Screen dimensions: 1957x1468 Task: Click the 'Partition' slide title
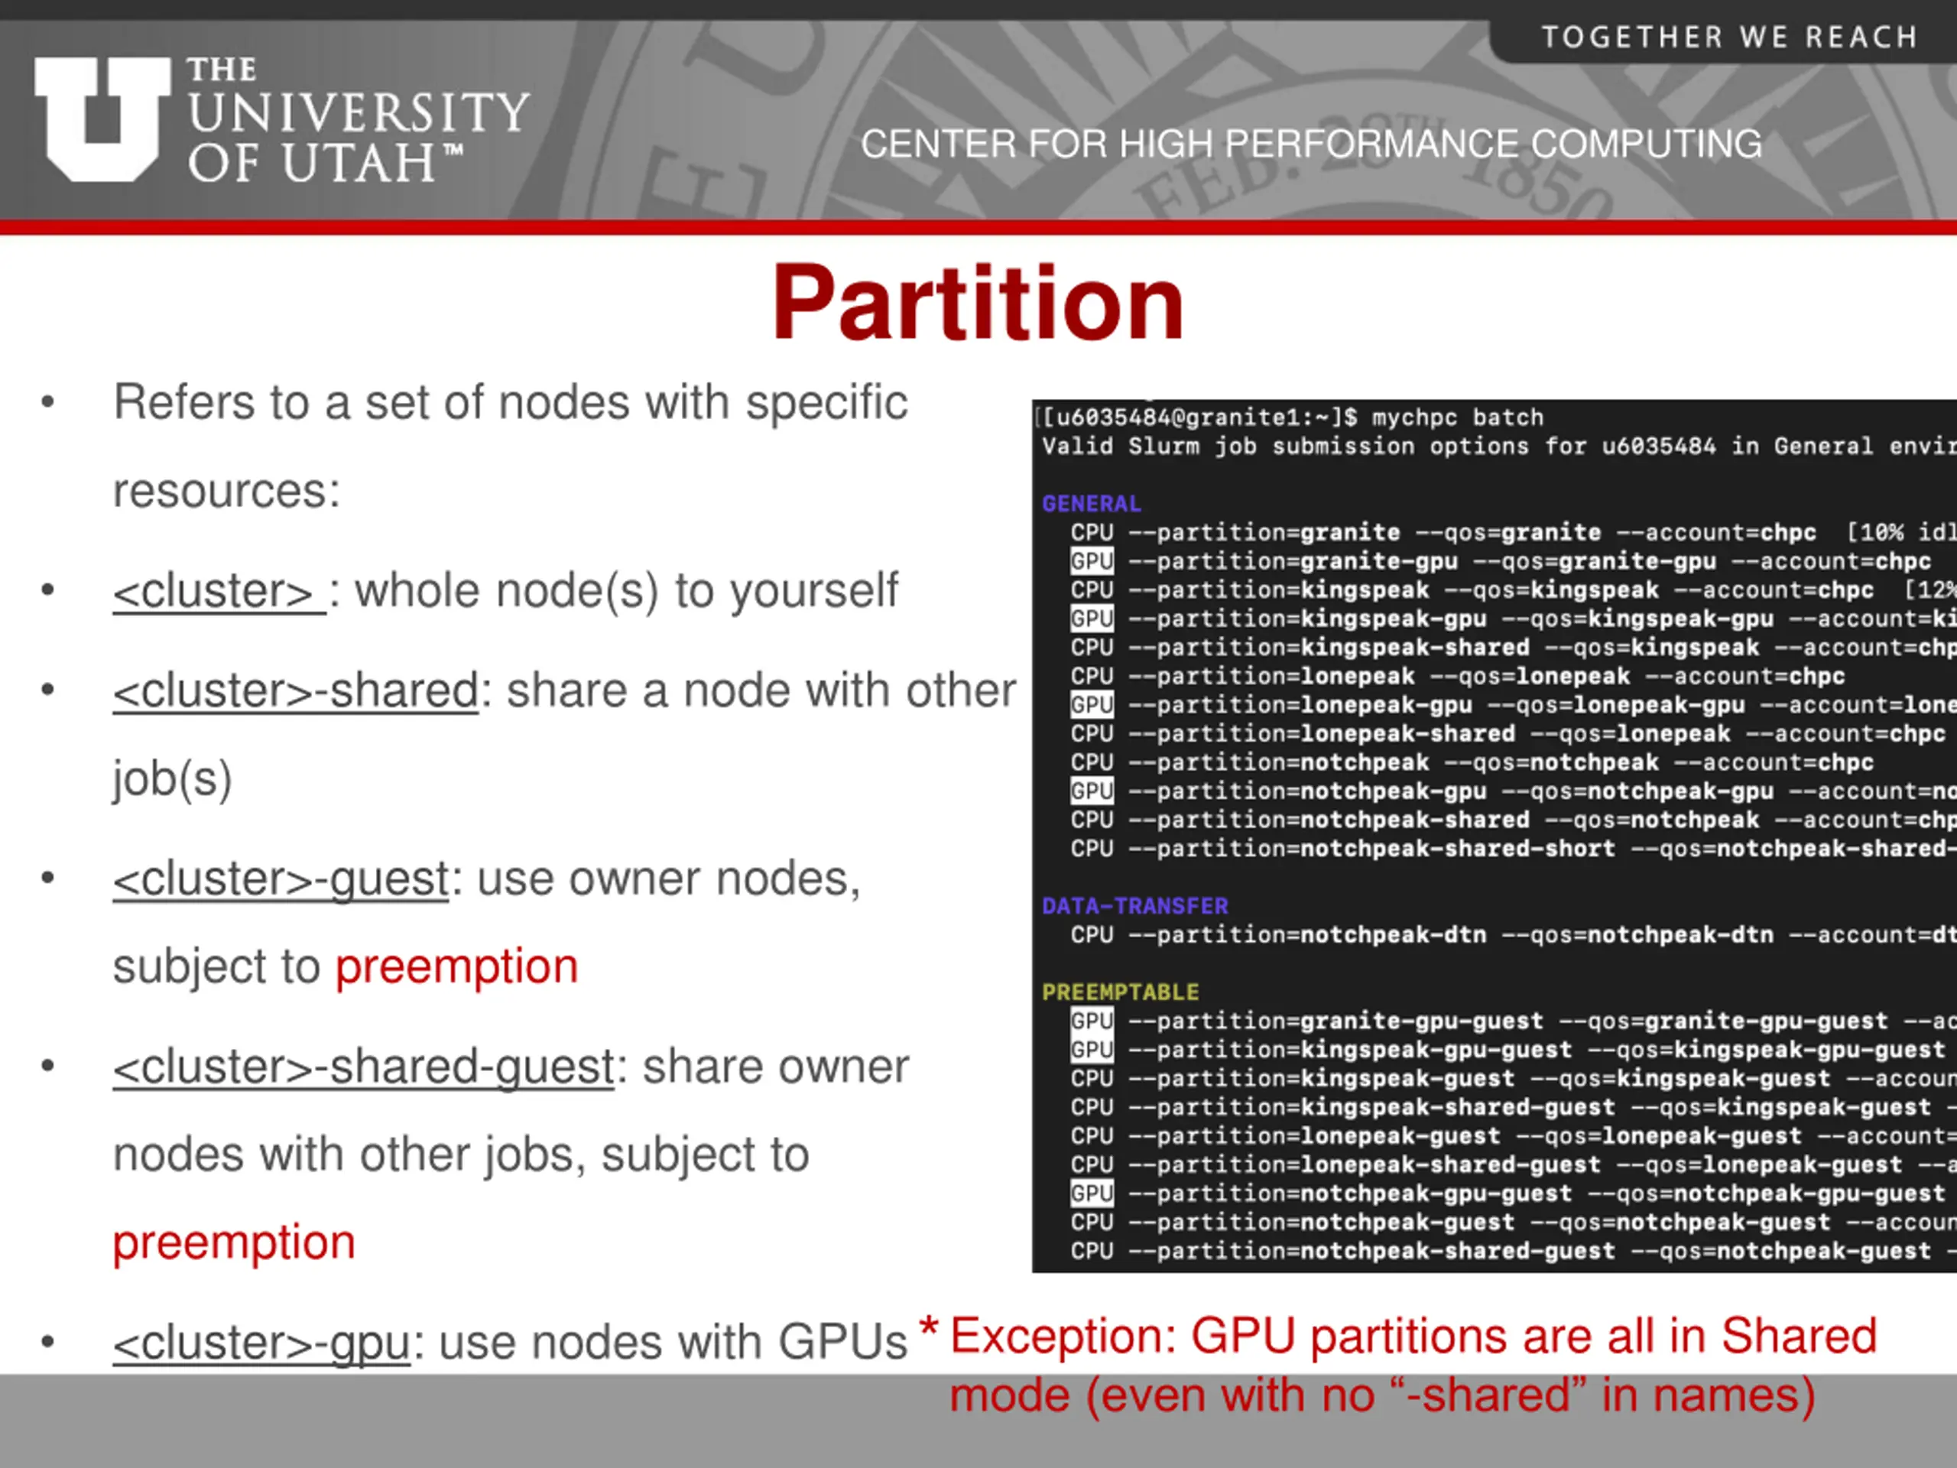(x=978, y=303)
